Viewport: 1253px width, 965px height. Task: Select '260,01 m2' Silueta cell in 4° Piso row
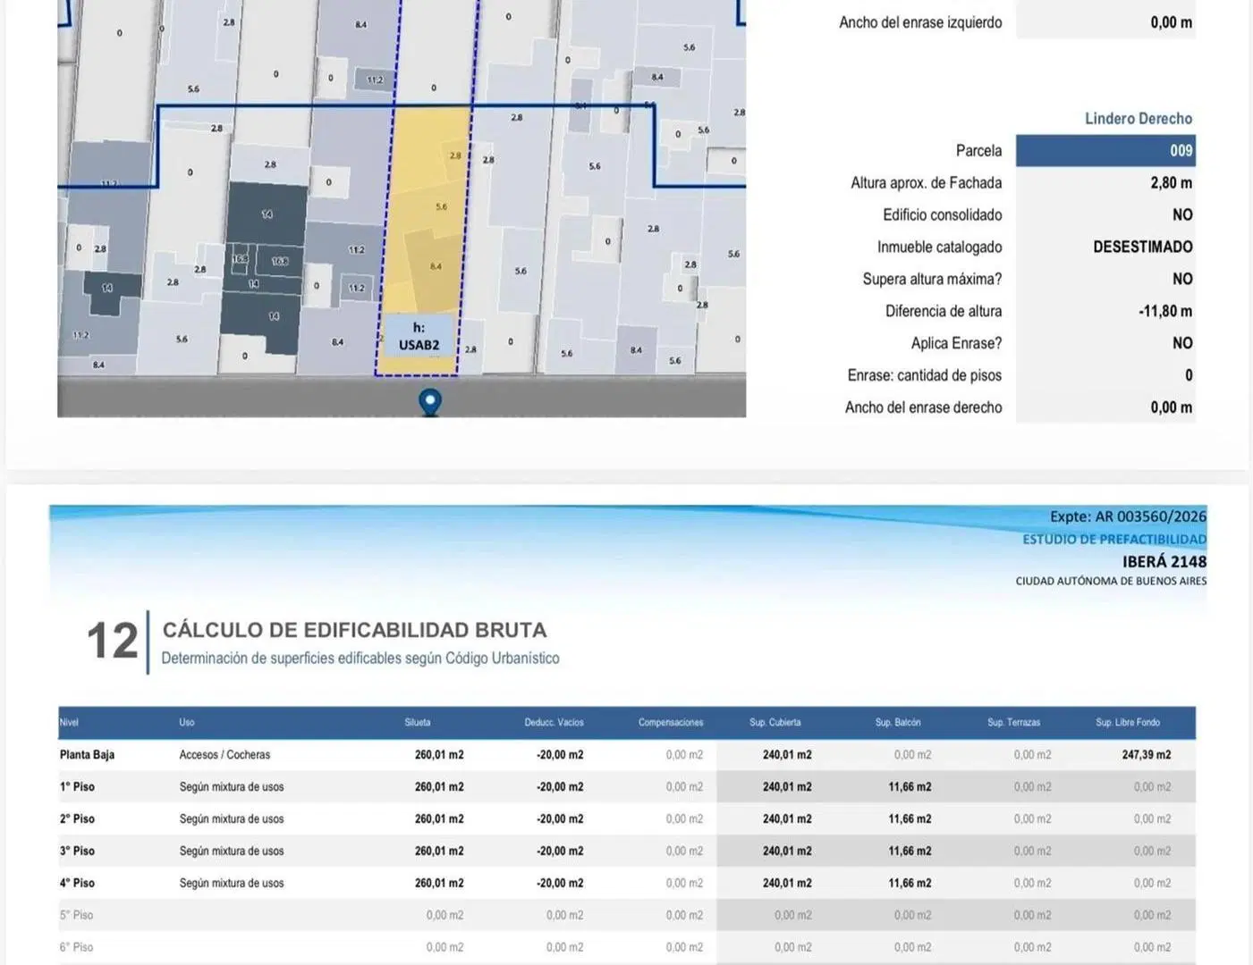(x=439, y=884)
